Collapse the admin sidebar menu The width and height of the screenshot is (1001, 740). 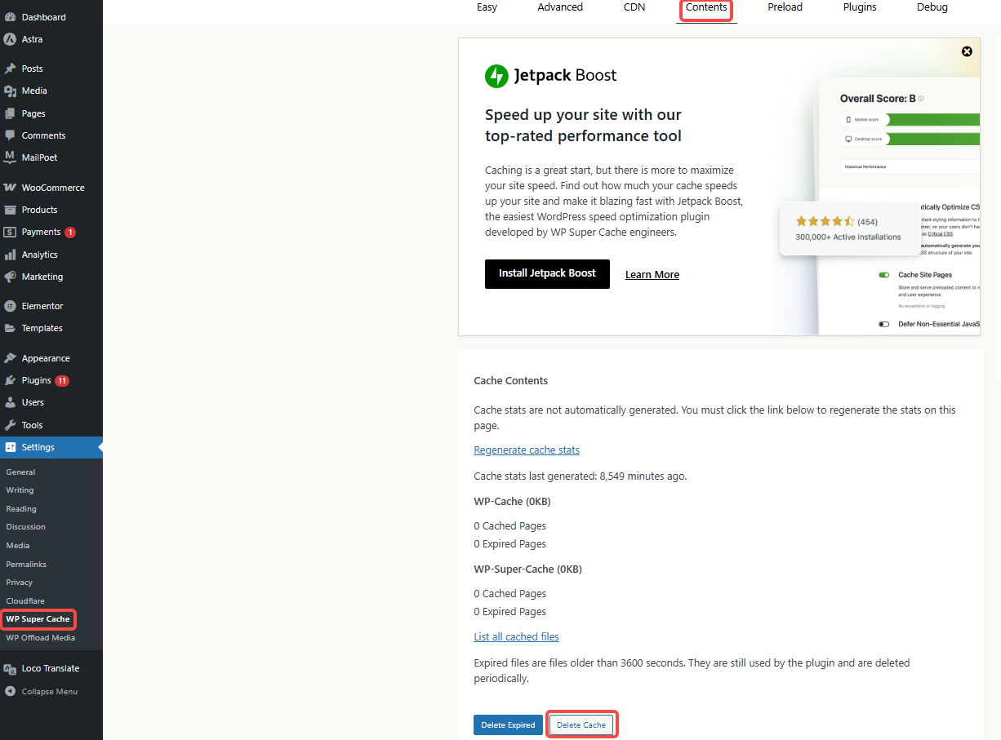(x=41, y=691)
